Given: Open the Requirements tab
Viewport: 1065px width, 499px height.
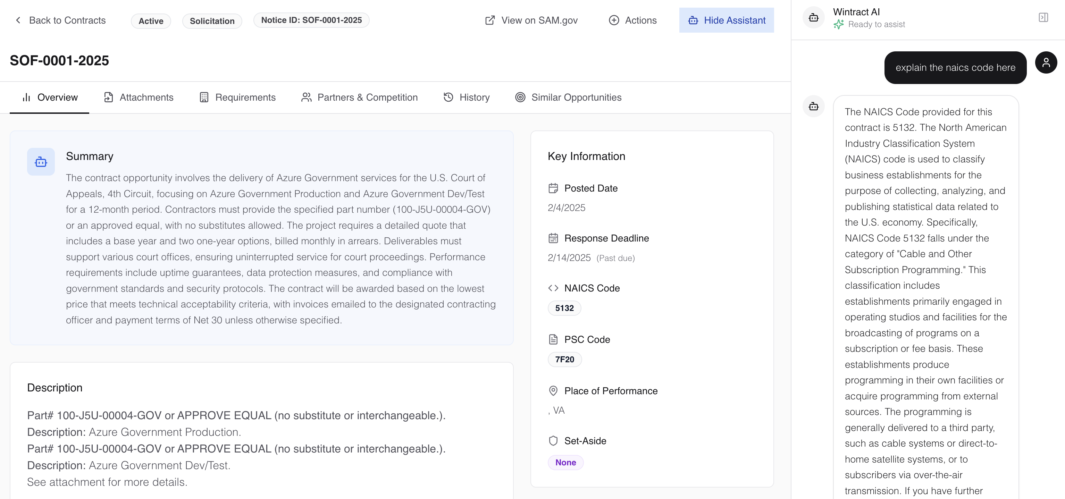Looking at the screenshot, I should [237, 98].
